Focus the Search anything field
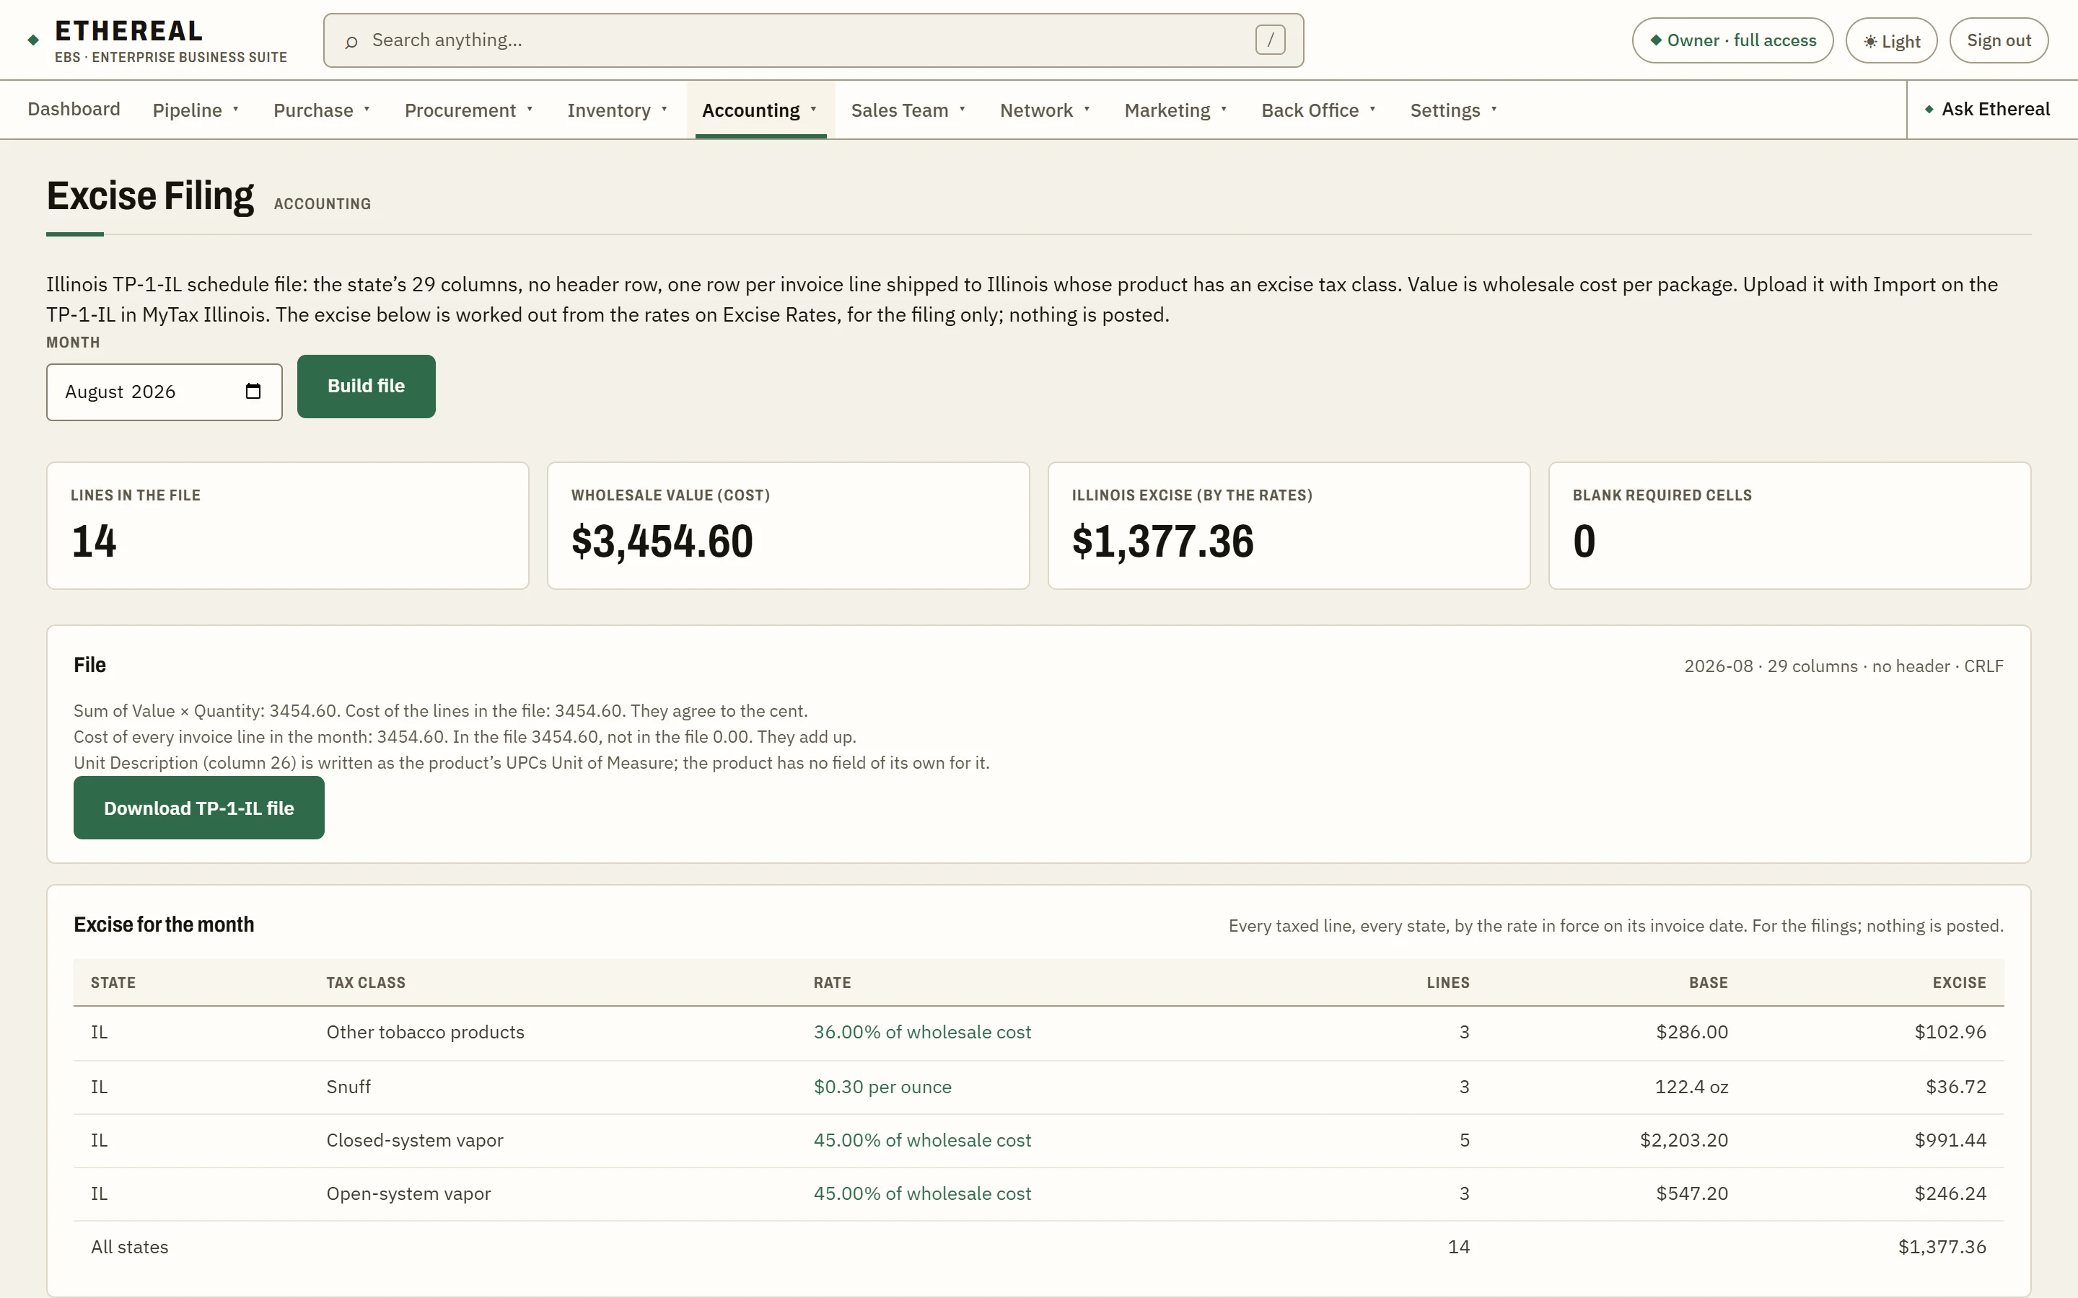This screenshot has height=1298, width=2078. tap(813, 40)
